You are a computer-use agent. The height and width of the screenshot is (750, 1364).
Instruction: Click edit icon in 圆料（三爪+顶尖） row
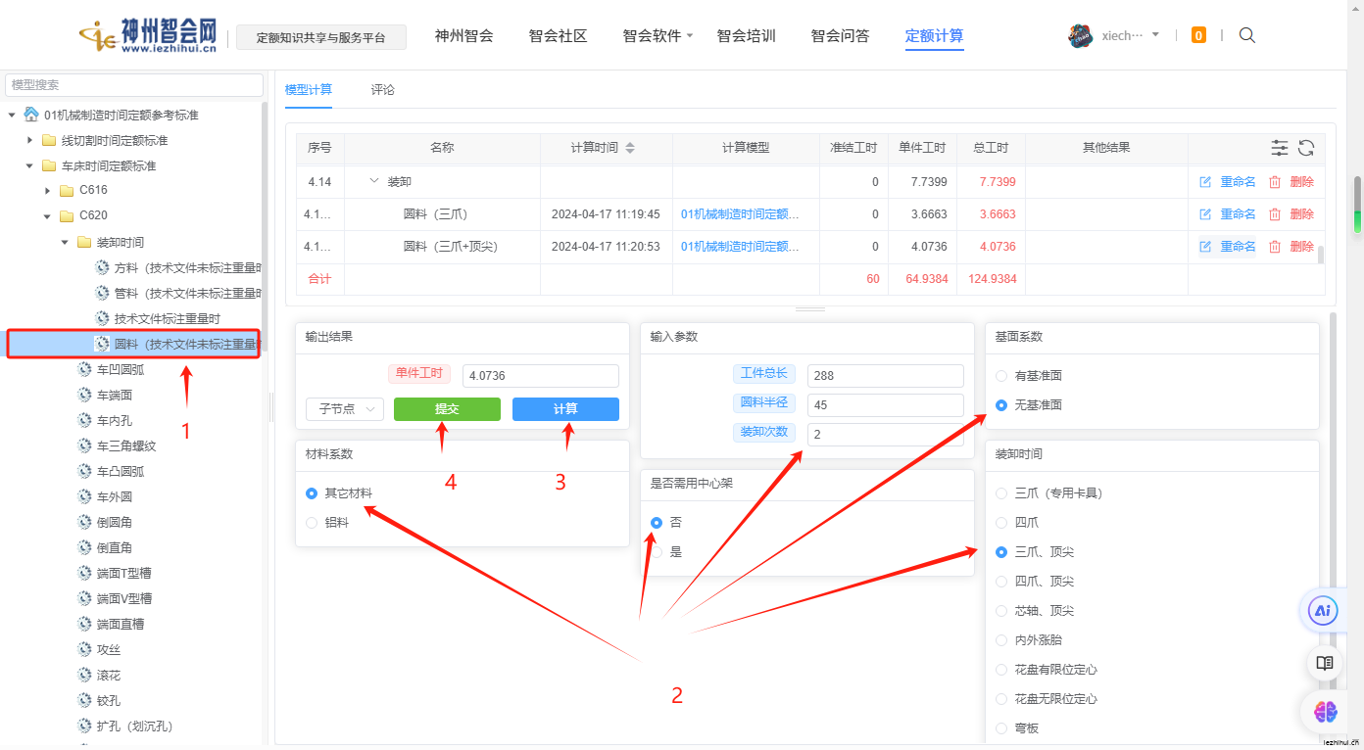click(1205, 247)
